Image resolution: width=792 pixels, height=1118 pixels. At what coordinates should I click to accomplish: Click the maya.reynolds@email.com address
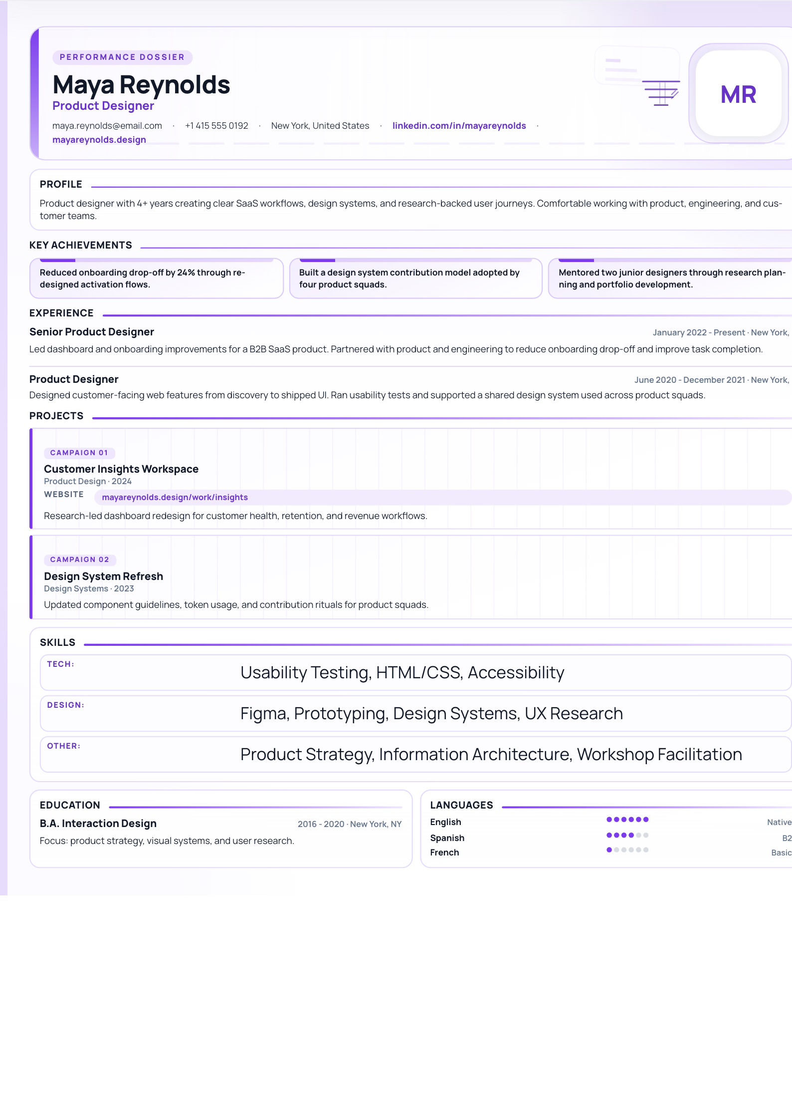(x=107, y=126)
